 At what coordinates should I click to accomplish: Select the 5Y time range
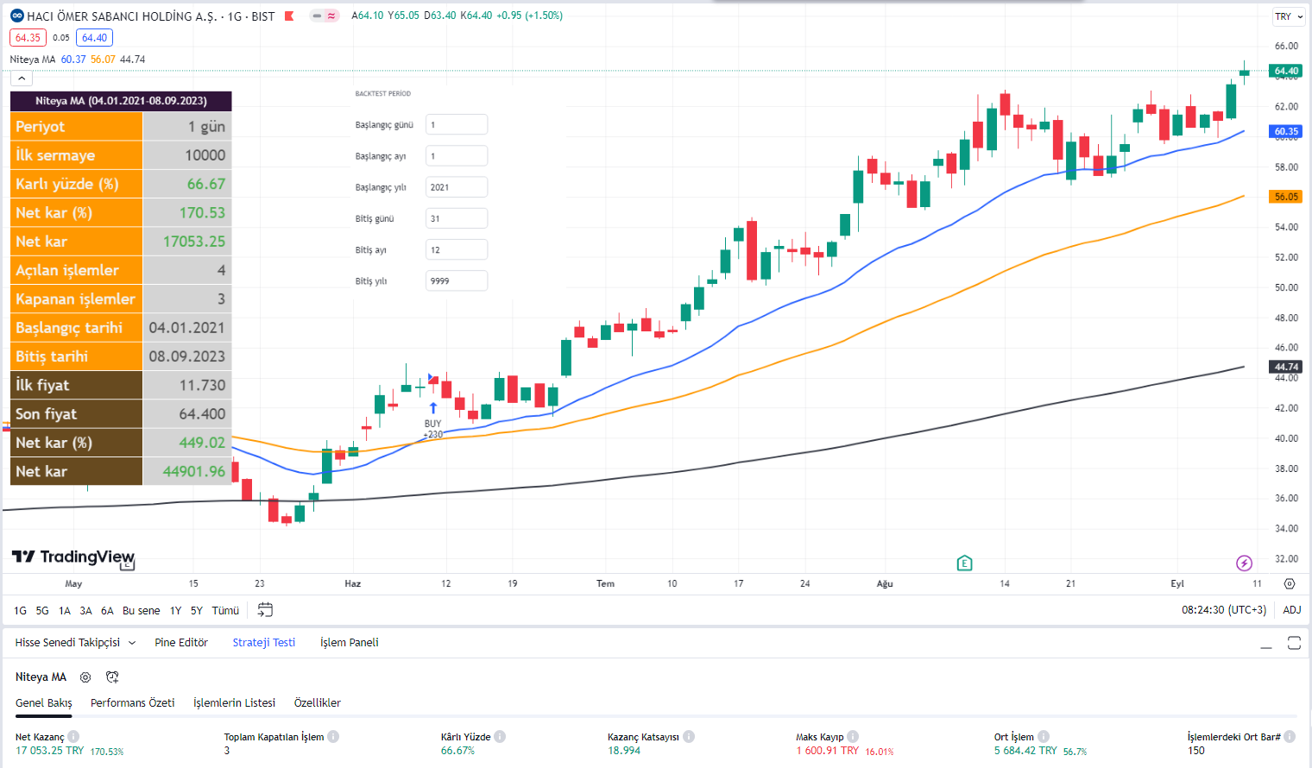pyautogui.click(x=196, y=610)
